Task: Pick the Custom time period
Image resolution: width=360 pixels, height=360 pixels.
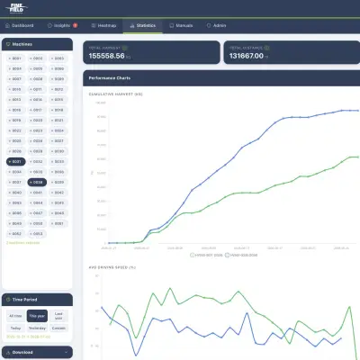Action: [x=58, y=328]
